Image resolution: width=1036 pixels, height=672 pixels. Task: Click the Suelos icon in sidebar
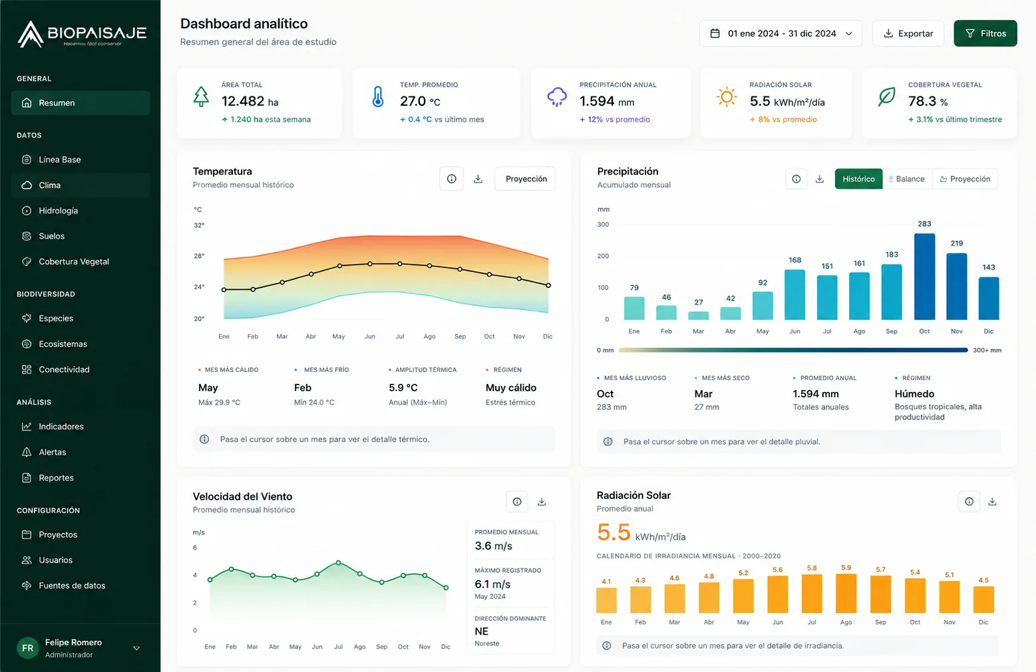[x=27, y=236]
